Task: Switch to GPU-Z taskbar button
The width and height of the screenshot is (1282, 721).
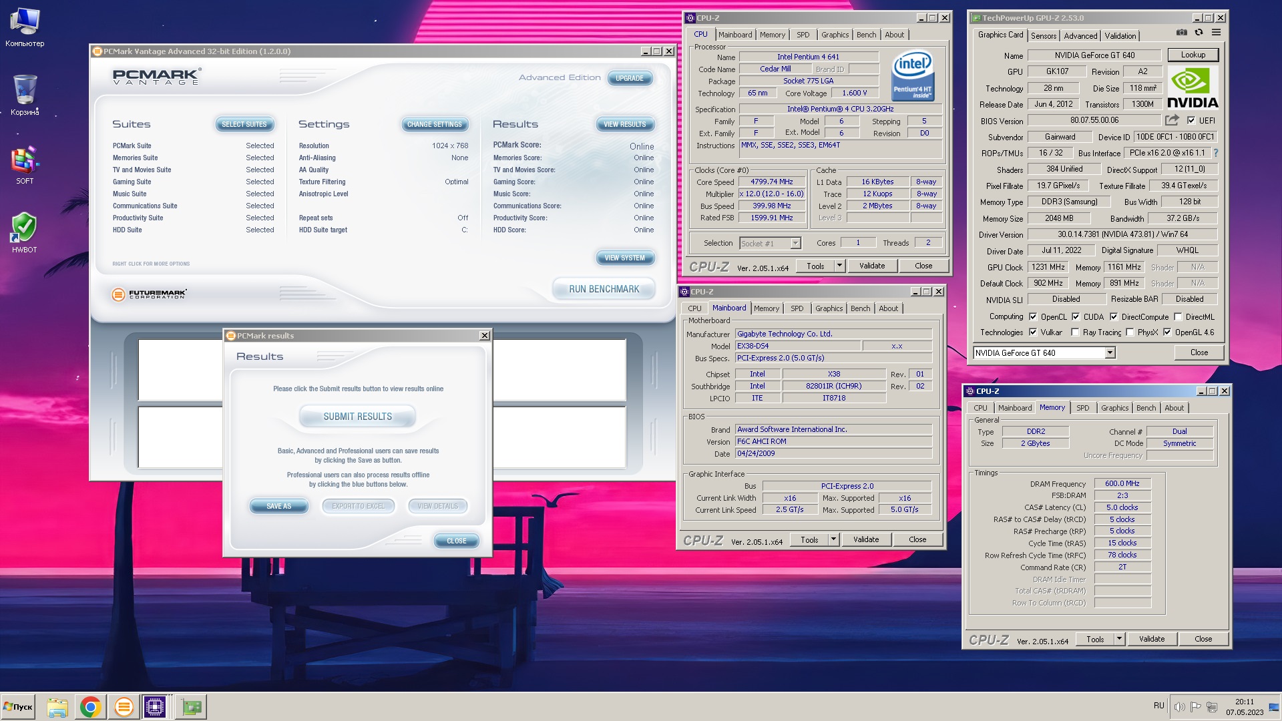Action: 191,707
